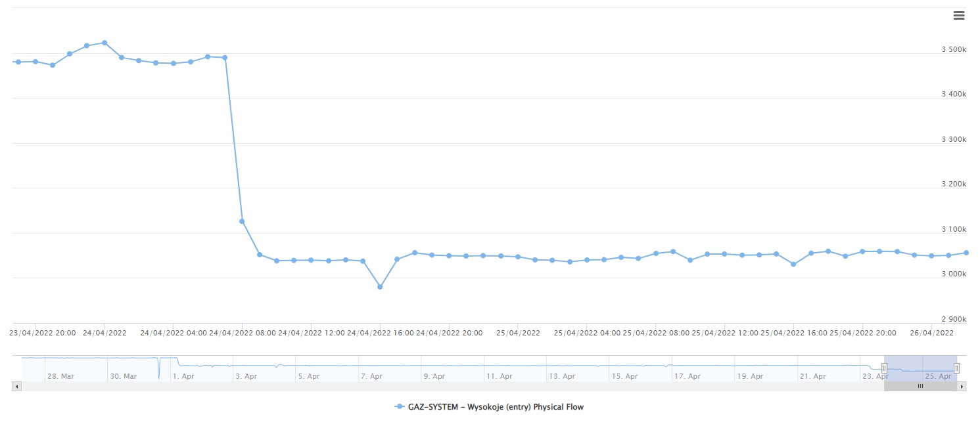Click the '15. Apr' navigator label

(624, 376)
